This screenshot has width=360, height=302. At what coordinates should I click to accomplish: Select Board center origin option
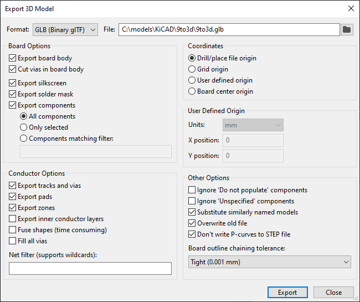click(192, 91)
